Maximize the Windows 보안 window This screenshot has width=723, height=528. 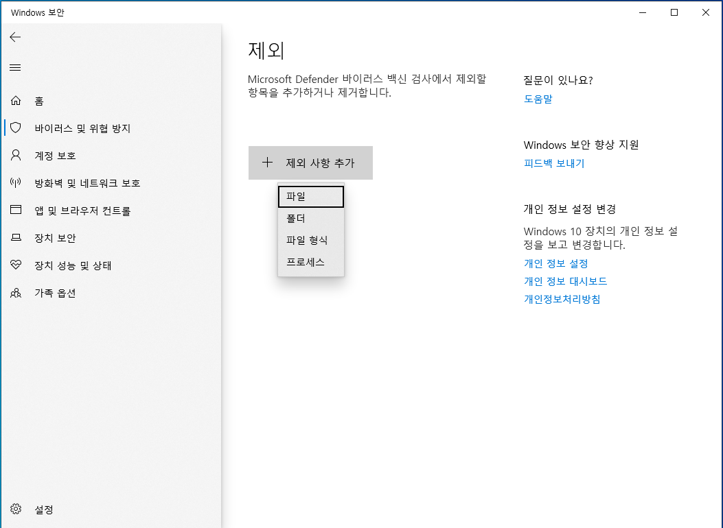pos(674,12)
